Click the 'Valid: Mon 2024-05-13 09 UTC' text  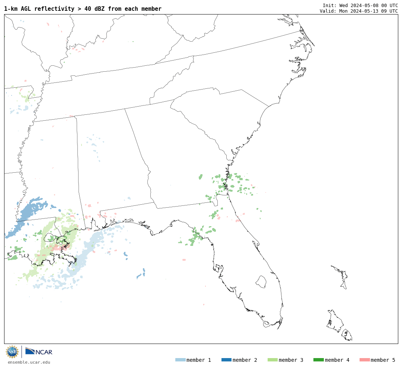coord(359,11)
